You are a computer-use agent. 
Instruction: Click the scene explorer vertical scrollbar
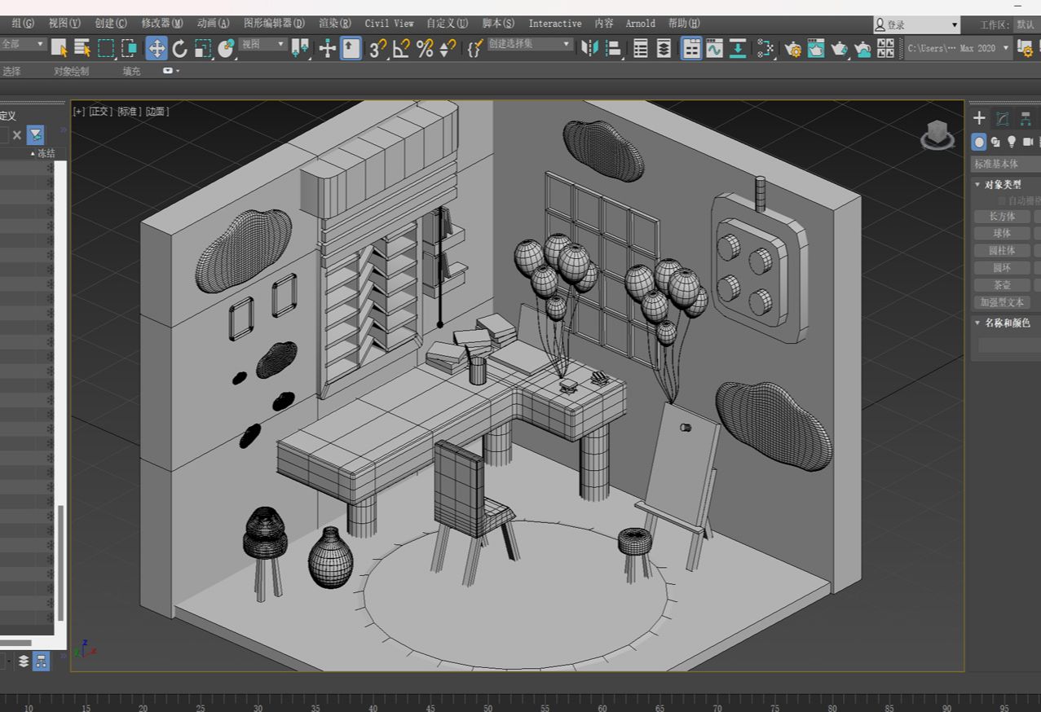point(60,562)
